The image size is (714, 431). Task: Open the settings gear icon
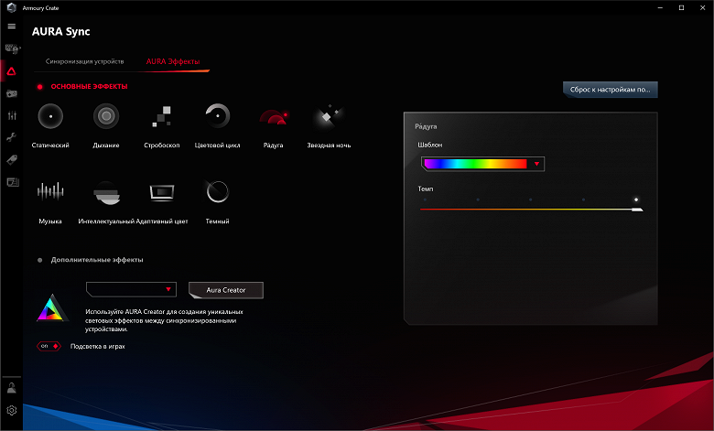[x=12, y=410]
